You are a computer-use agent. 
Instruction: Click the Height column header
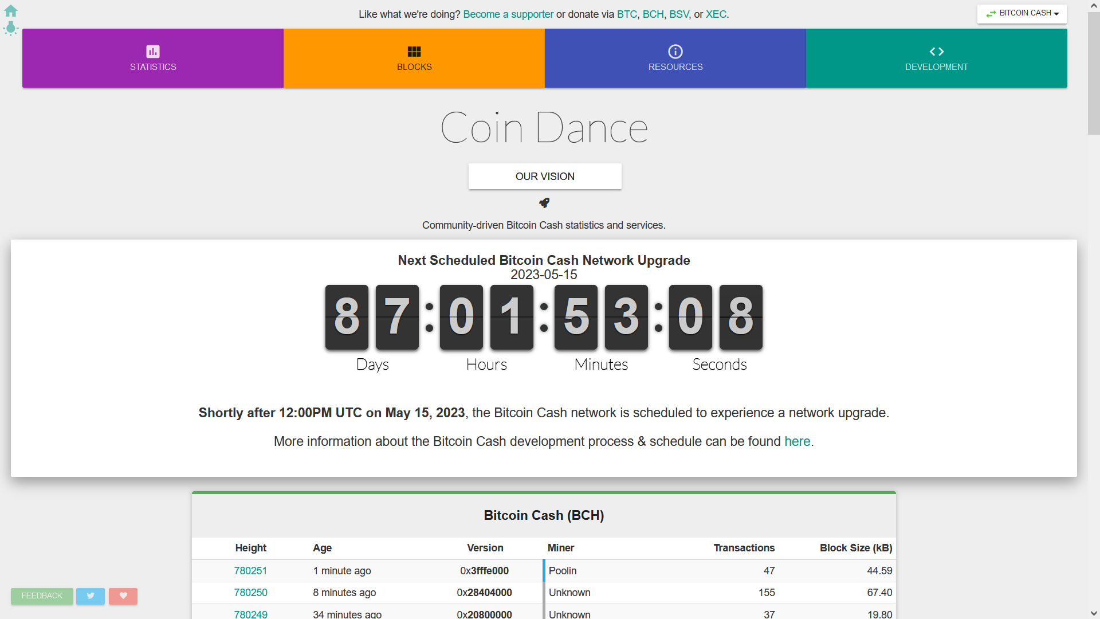point(250,548)
